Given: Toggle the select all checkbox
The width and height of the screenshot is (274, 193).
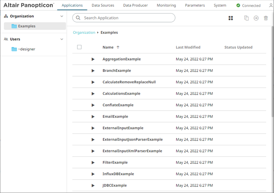Looking at the screenshot, I should pyautogui.click(x=79, y=47).
